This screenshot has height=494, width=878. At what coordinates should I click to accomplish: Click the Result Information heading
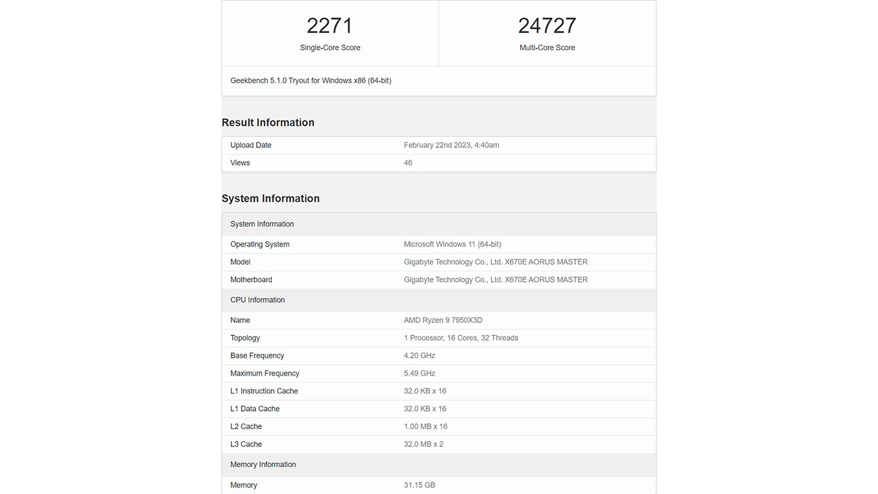(x=268, y=122)
